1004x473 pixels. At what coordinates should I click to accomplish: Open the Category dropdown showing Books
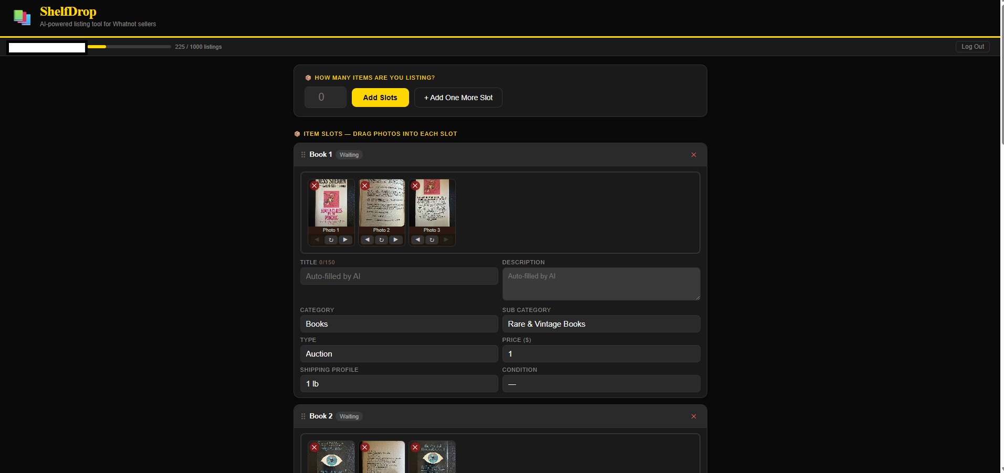click(x=399, y=324)
